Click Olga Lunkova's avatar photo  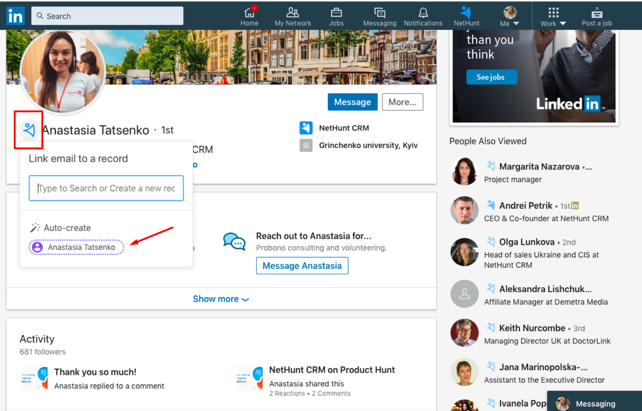tap(465, 252)
